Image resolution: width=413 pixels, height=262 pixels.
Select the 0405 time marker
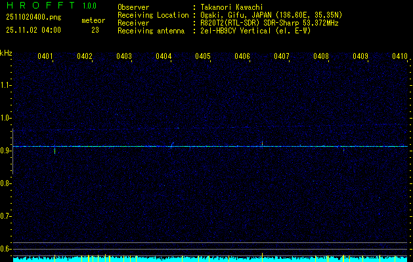(203, 56)
